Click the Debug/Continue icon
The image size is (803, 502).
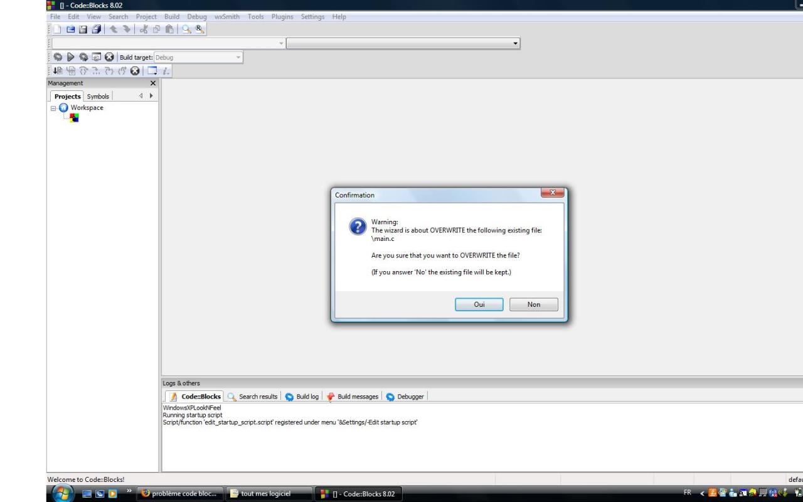pos(58,71)
